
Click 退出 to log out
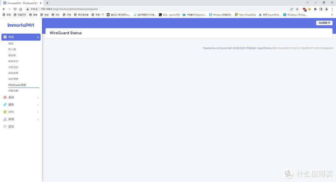click(11, 127)
